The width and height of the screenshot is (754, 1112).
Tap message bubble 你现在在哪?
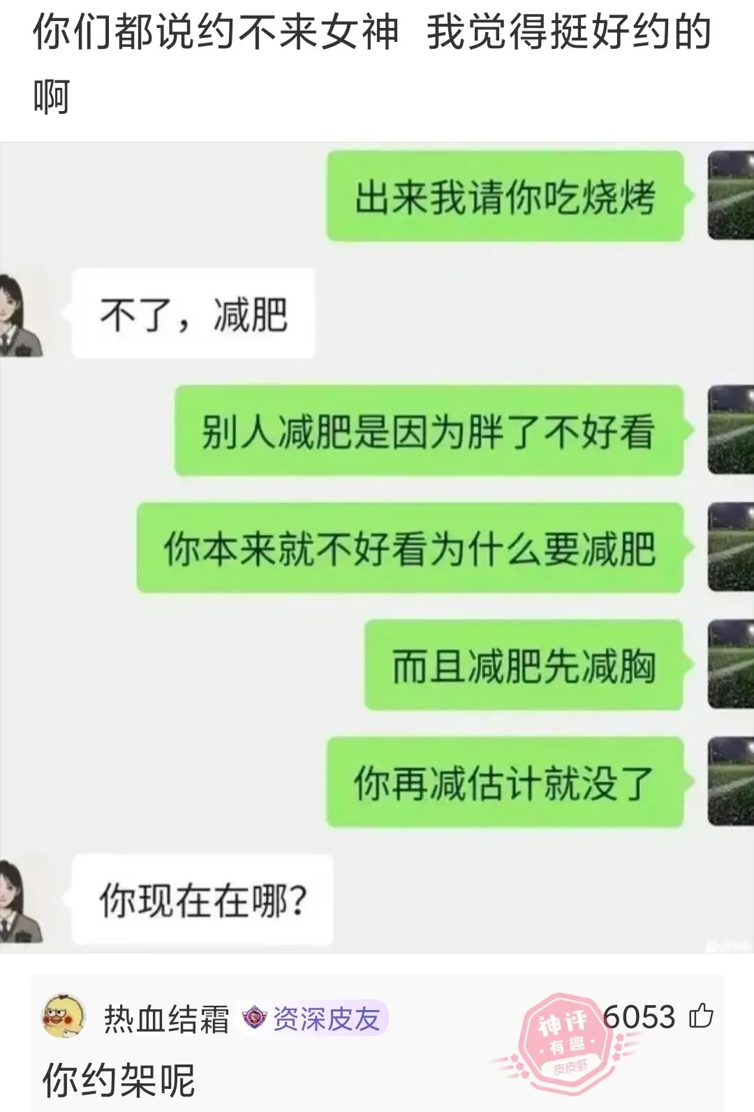click(202, 900)
